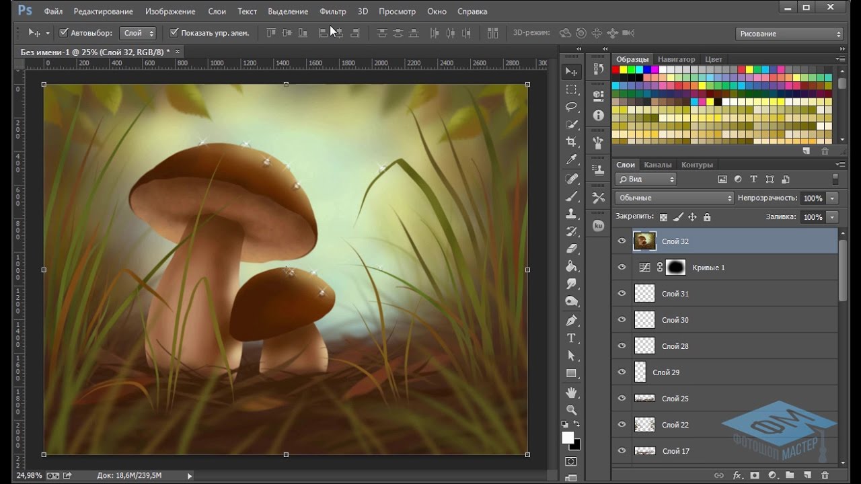Viewport: 861px width, 484px height.
Task: Select the Hand tool
Action: (571, 392)
